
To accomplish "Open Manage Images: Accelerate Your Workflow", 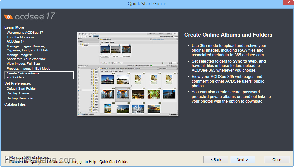I will 26,57.
